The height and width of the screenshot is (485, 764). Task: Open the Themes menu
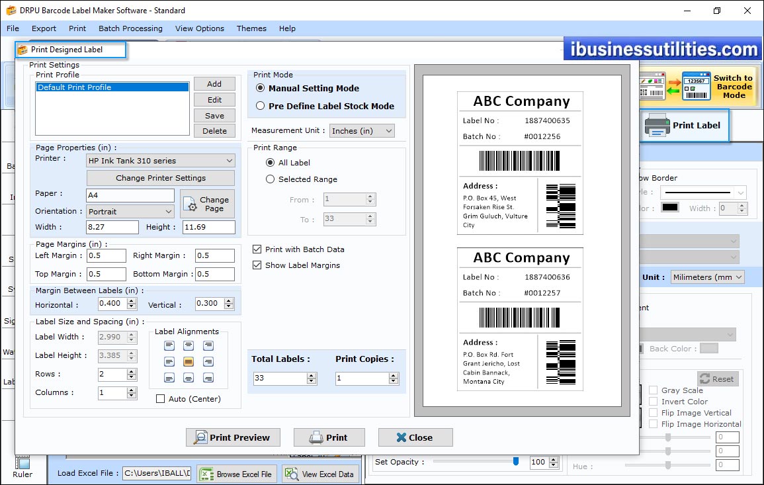pyautogui.click(x=251, y=28)
